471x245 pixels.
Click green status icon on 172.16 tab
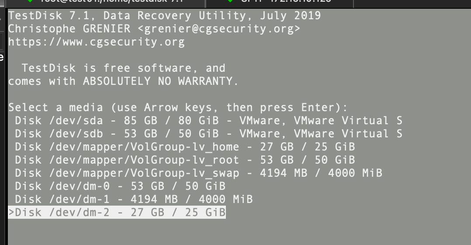point(230,2)
